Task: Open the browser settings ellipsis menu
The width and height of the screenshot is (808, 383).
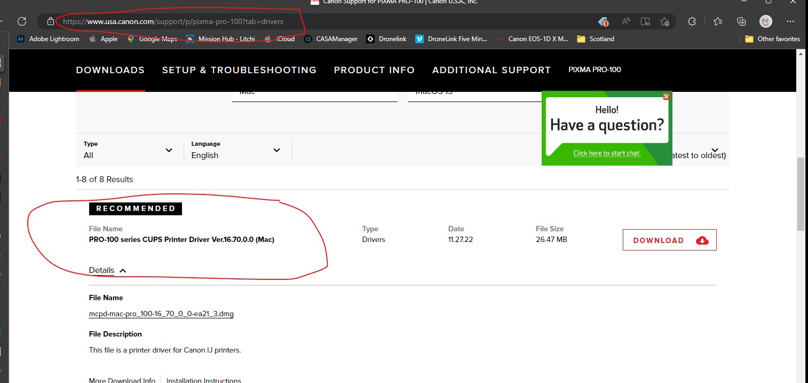Action: click(790, 21)
